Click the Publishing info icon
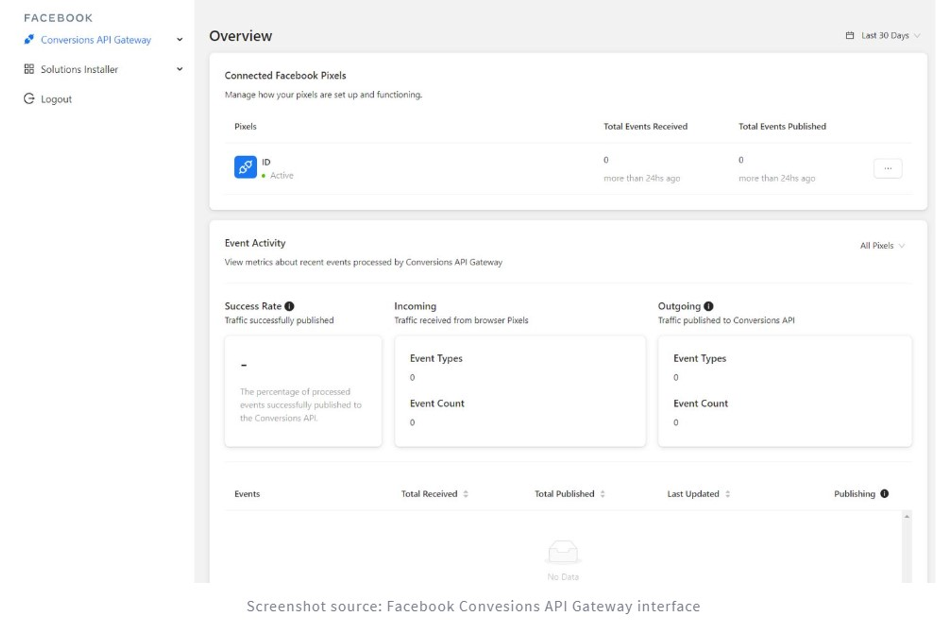The width and height of the screenshot is (946, 627). (885, 494)
